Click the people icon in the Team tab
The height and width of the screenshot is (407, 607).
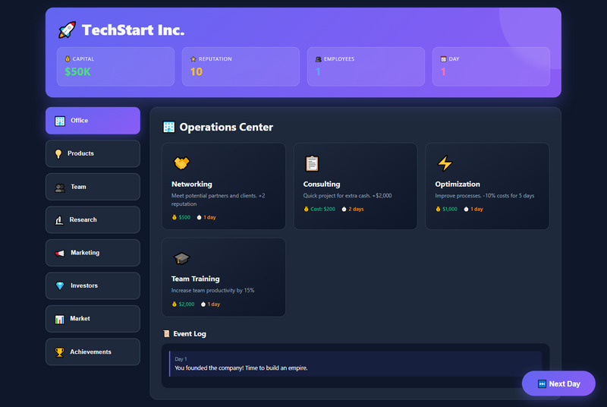click(60, 187)
